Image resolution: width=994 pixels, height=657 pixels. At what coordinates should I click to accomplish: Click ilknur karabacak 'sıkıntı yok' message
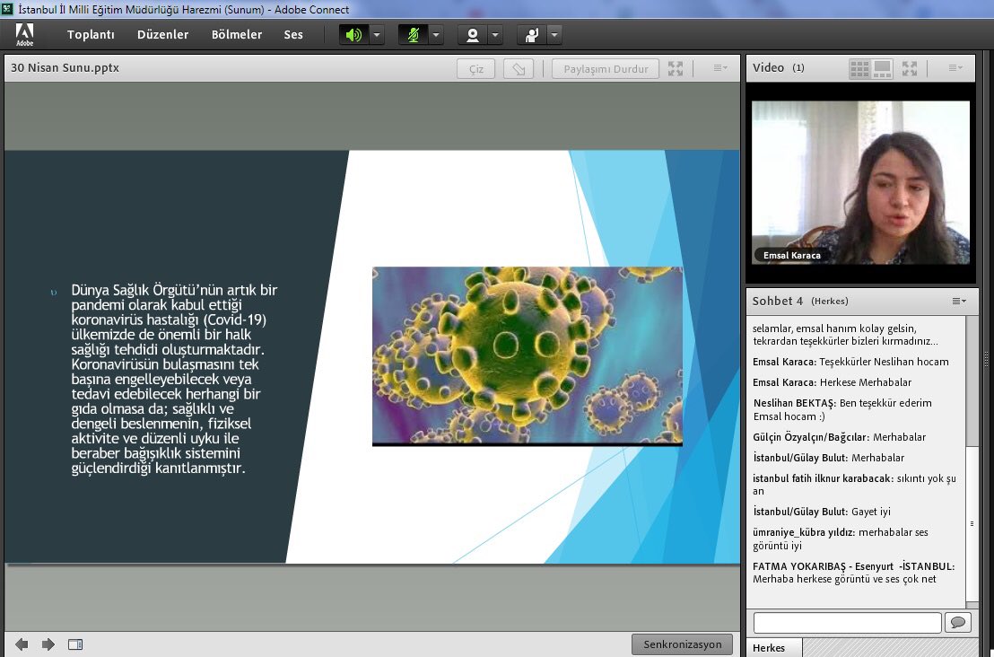pyautogui.click(x=855, y=485)
